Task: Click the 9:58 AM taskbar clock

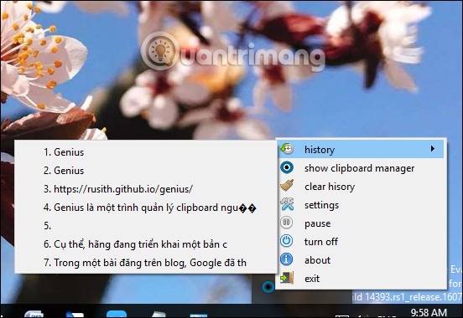Action: (429, 312)
